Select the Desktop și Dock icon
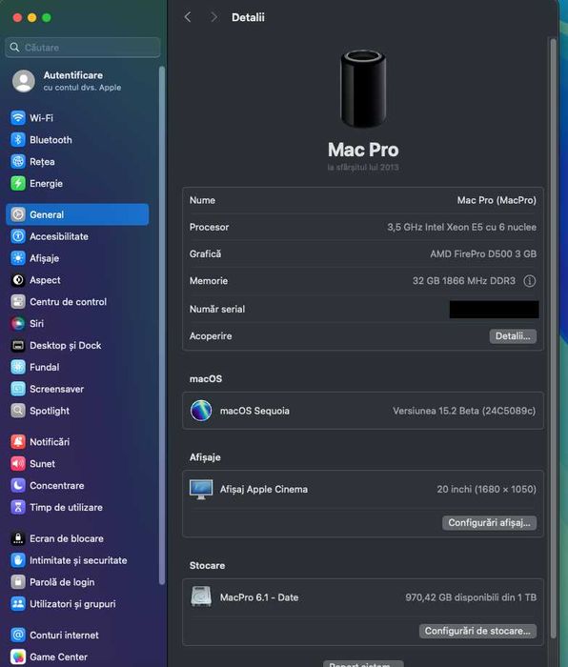Screen dimensions: 568x667 click(x=18, y=345)
